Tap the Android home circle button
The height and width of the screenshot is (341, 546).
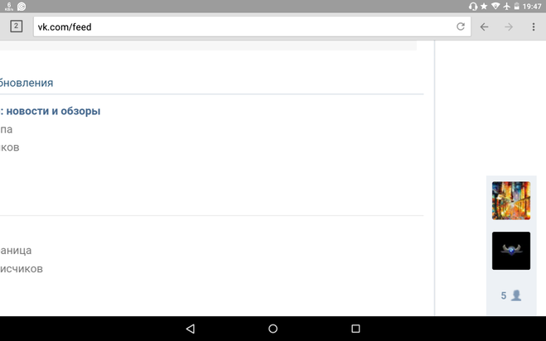pos(273,329)
